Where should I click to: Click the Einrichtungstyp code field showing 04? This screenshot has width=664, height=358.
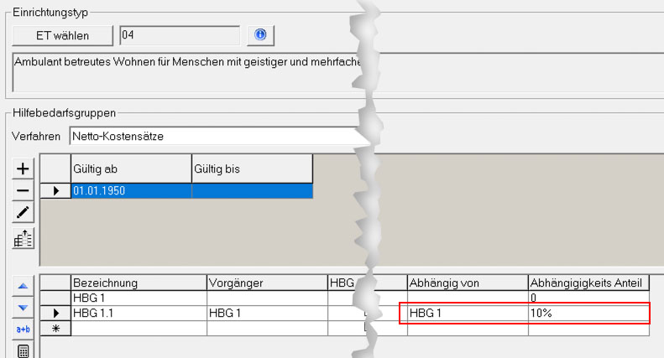coord(178,35)
